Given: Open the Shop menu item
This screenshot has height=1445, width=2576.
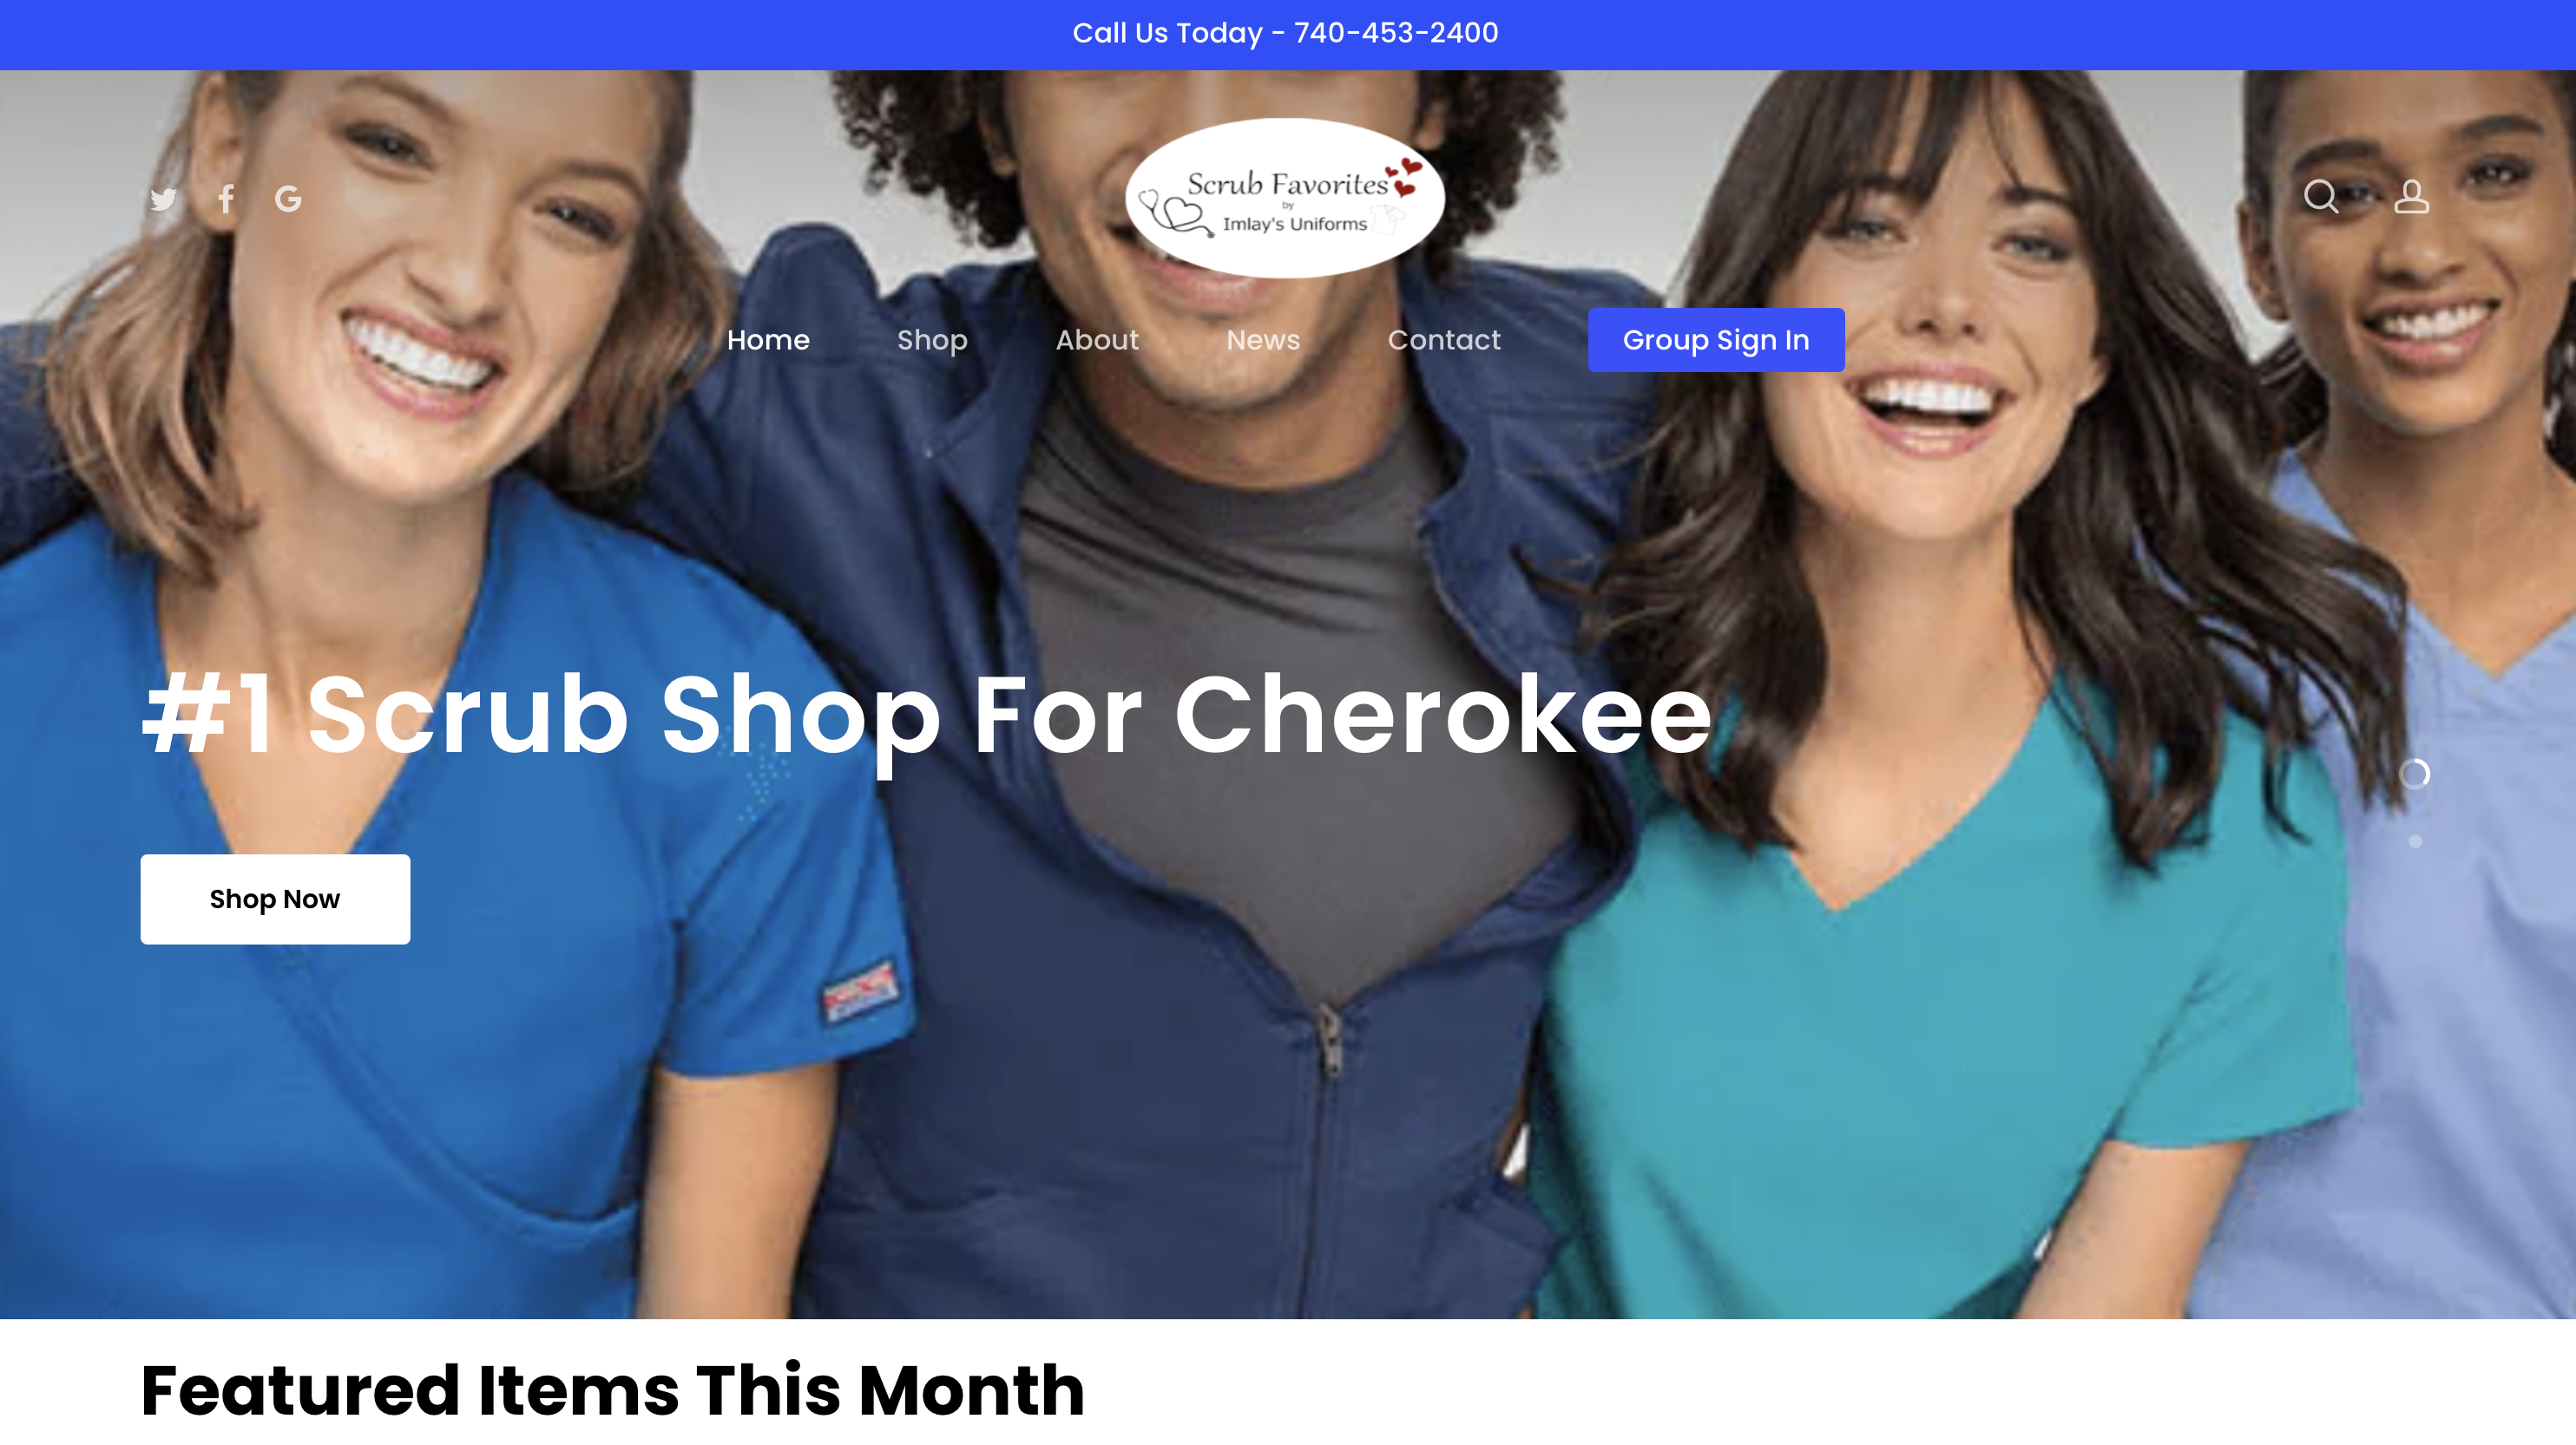Looking at the screenshot, I should point(932,340).
